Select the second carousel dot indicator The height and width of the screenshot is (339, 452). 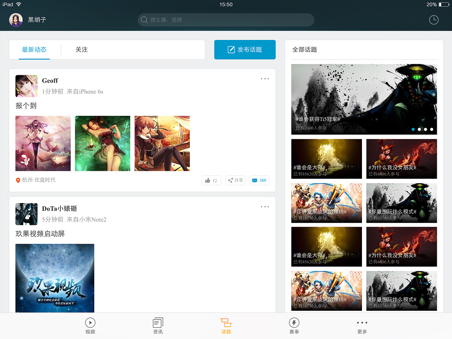419,129
